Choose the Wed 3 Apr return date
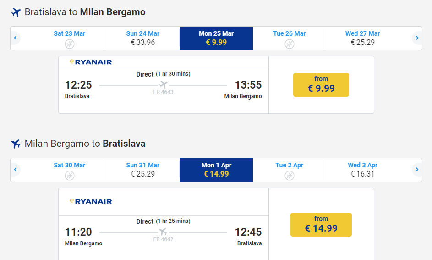 pyautogui.click(x=363, y=170)
